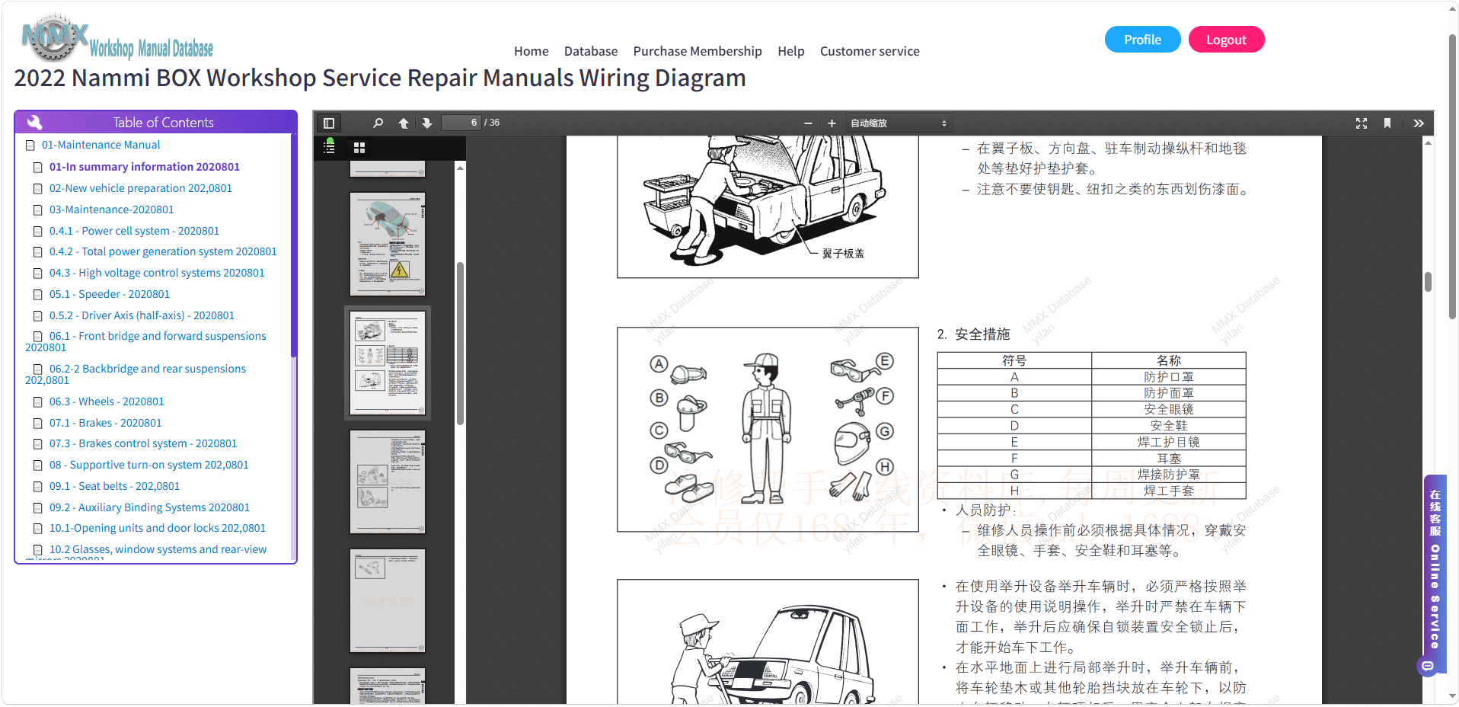Open 06.3 - Wheels - 2020801
Image resolution: width=1459 pixels, height=707 pixels.
pos(107,401)
